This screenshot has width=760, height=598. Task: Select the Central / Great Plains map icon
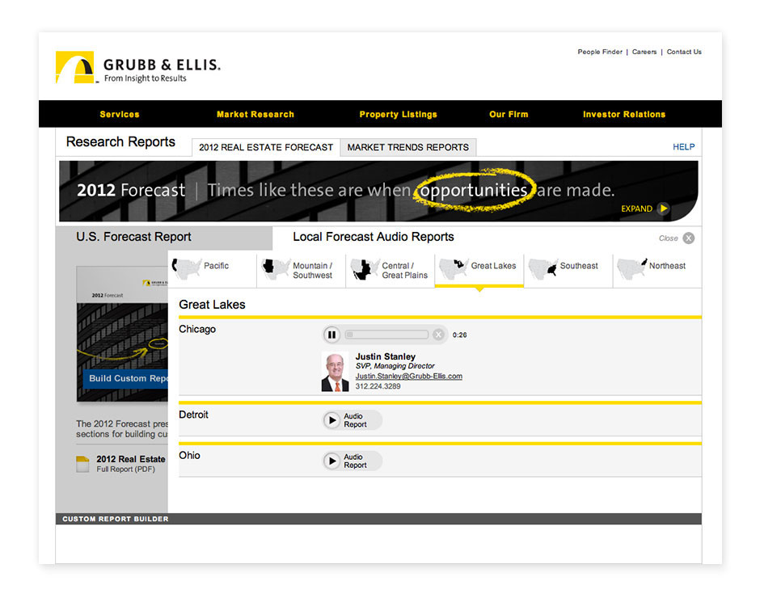coord(365,269)
